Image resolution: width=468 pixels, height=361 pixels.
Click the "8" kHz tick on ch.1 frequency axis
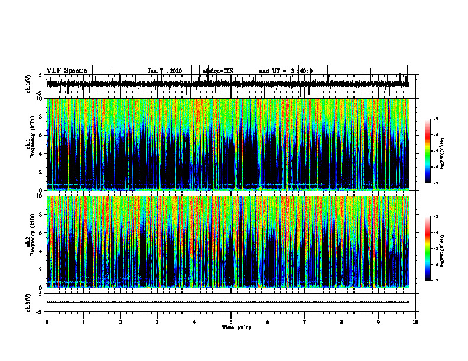coord(41,117)
